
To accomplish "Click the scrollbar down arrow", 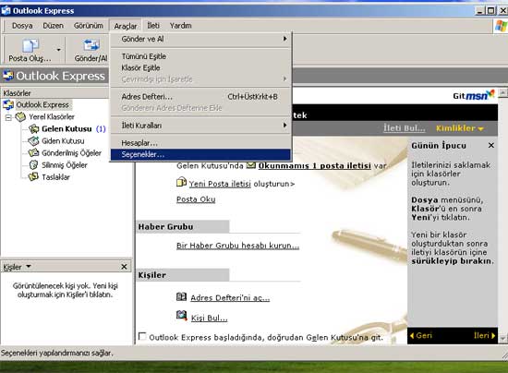I will coord(502,339).
